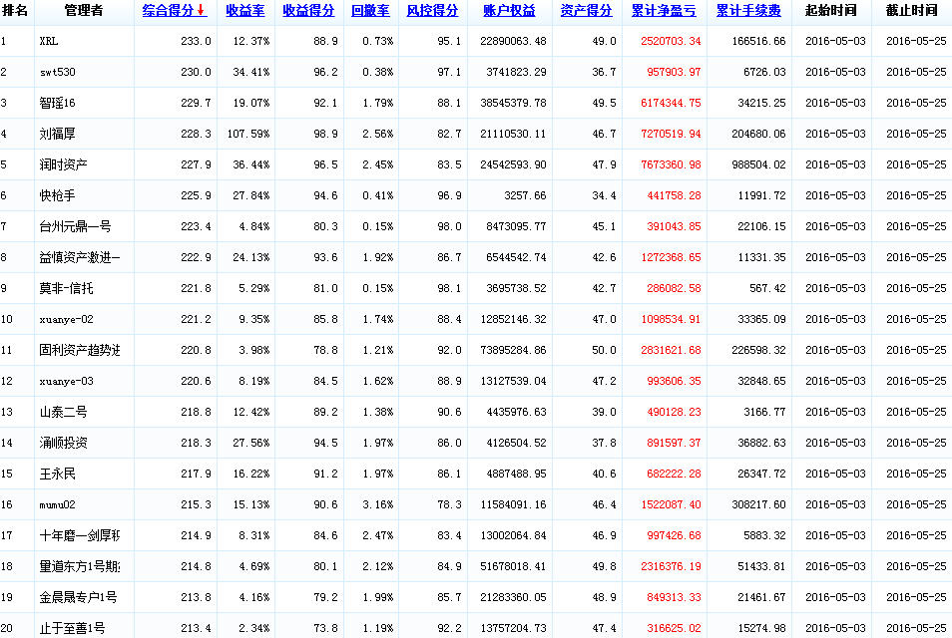Image resolution: width=952 pixels, height=638 pixels.
Task: Select manager 台州元鼎一号
Action: [x=75, y=227]
